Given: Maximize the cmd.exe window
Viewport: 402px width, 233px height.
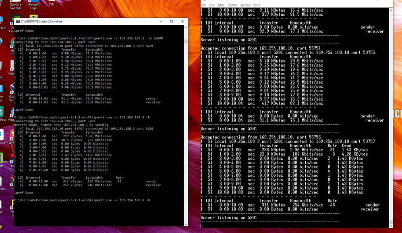Looking at the screenshot, I should coord(172,21).
